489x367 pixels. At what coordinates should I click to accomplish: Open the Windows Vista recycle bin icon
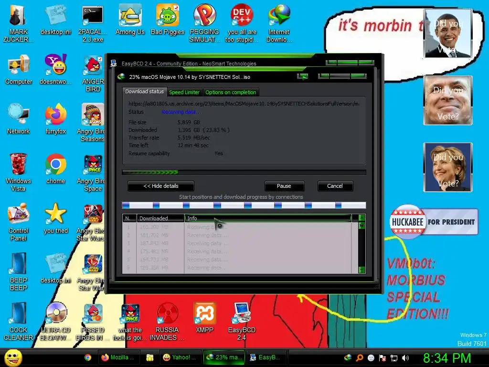click(18, 173)
